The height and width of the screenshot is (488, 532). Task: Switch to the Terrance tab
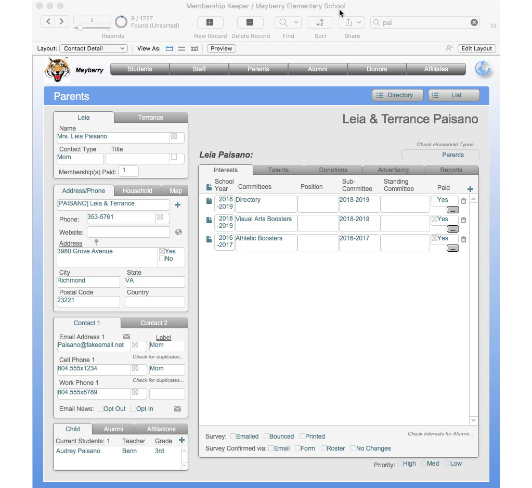(x=151, y=118)
